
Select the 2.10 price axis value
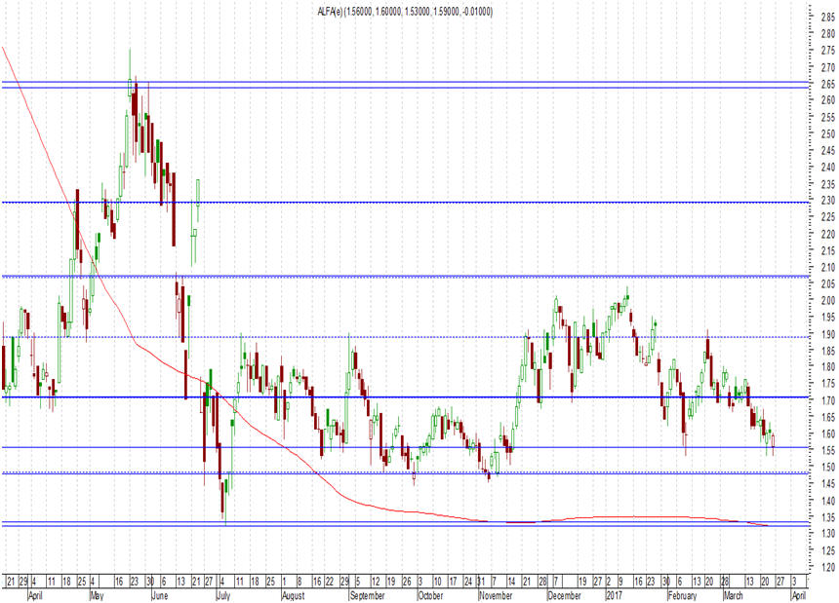coord(827,267)
